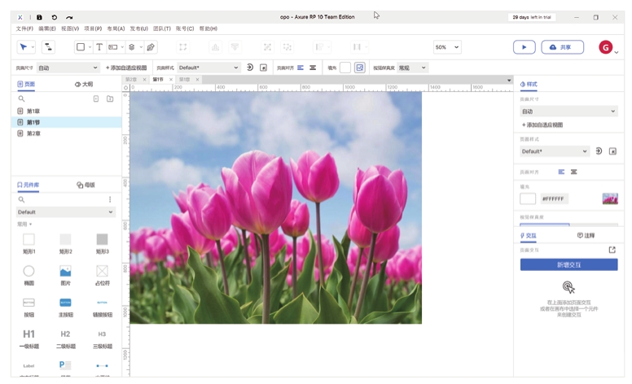Select the Pen drawing tool
Screen dimensions: 632x384
[151, 47]
